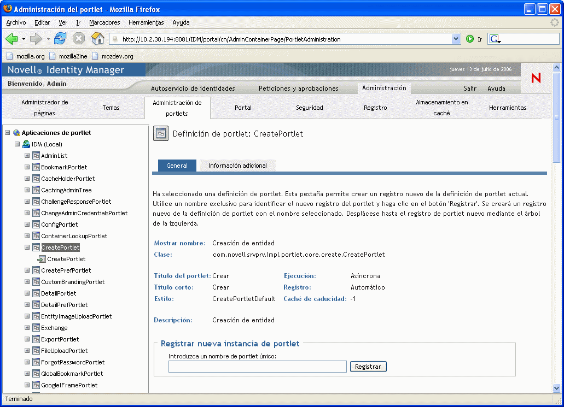
Task: Open the Autoservicio de identidades tab
Action: pos(193,89)
